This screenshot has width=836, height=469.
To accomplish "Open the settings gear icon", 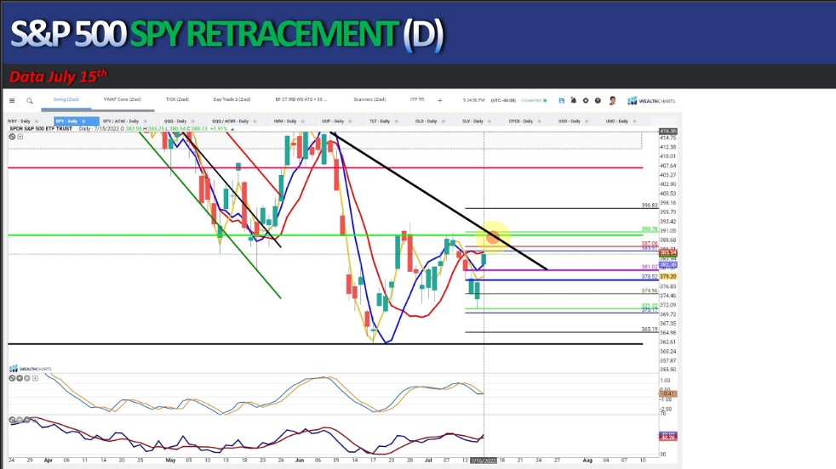I will coord(586,100).
